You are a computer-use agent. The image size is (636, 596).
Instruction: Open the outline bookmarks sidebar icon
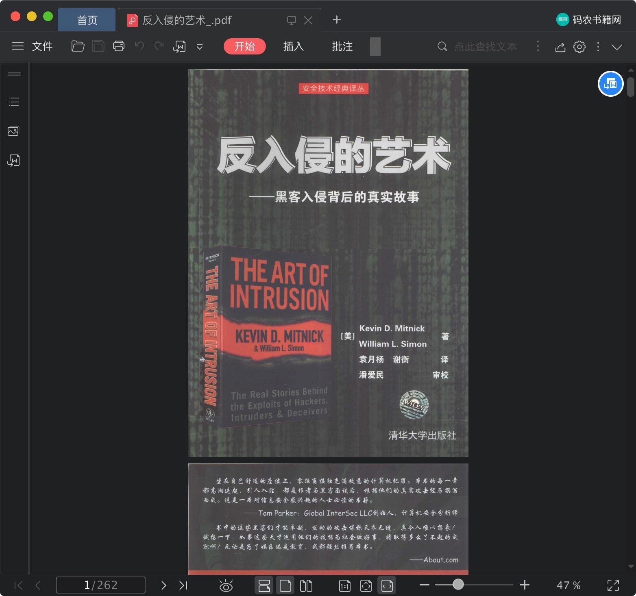[x=14, y=102]
